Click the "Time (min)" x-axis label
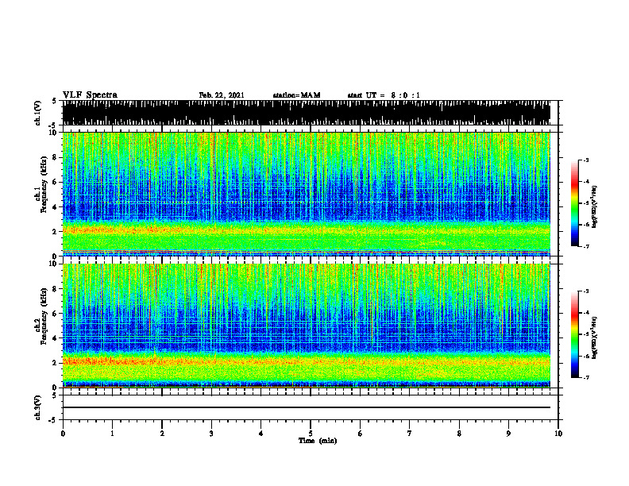Image resolution: width=629 pixels, height=486 pixels. tap(318, 441)
